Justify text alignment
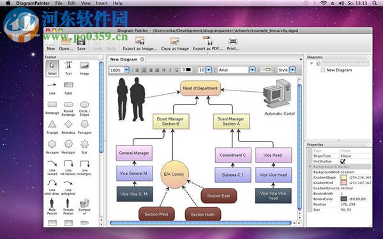 pos(157,70)
